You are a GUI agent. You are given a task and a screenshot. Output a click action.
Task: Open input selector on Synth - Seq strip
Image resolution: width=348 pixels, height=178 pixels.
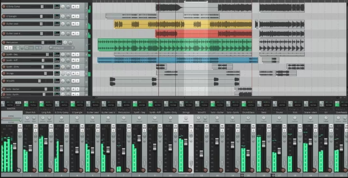pyautogui.click(x=139, y=109)
